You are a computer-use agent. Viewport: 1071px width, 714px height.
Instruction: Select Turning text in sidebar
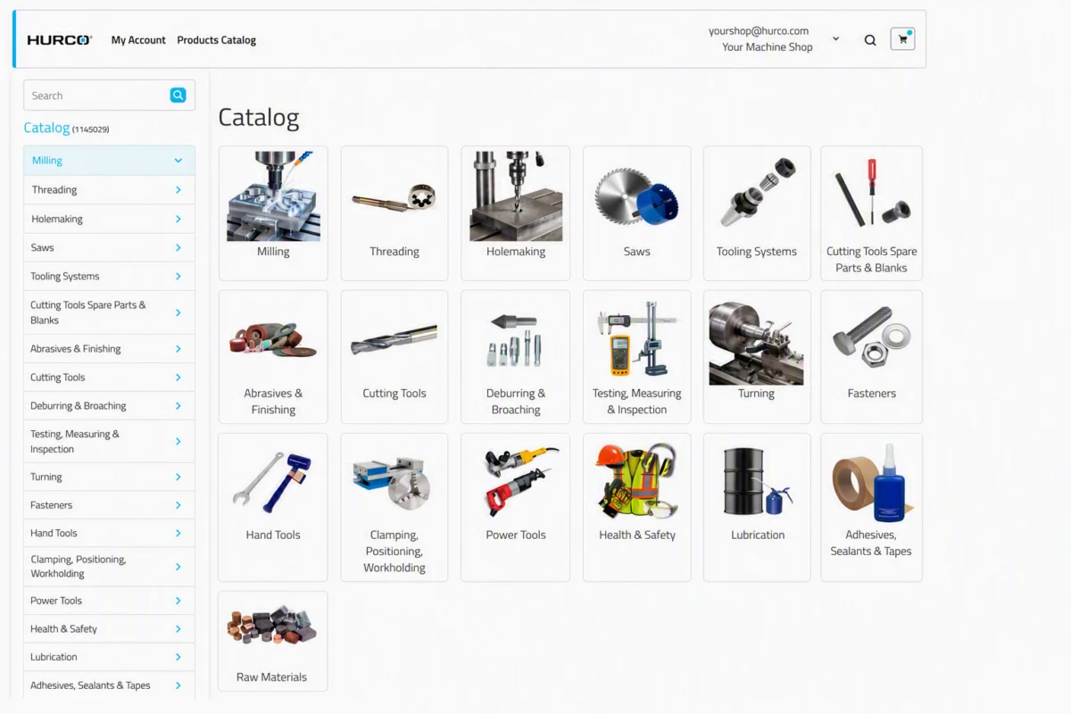pos(46,477)
